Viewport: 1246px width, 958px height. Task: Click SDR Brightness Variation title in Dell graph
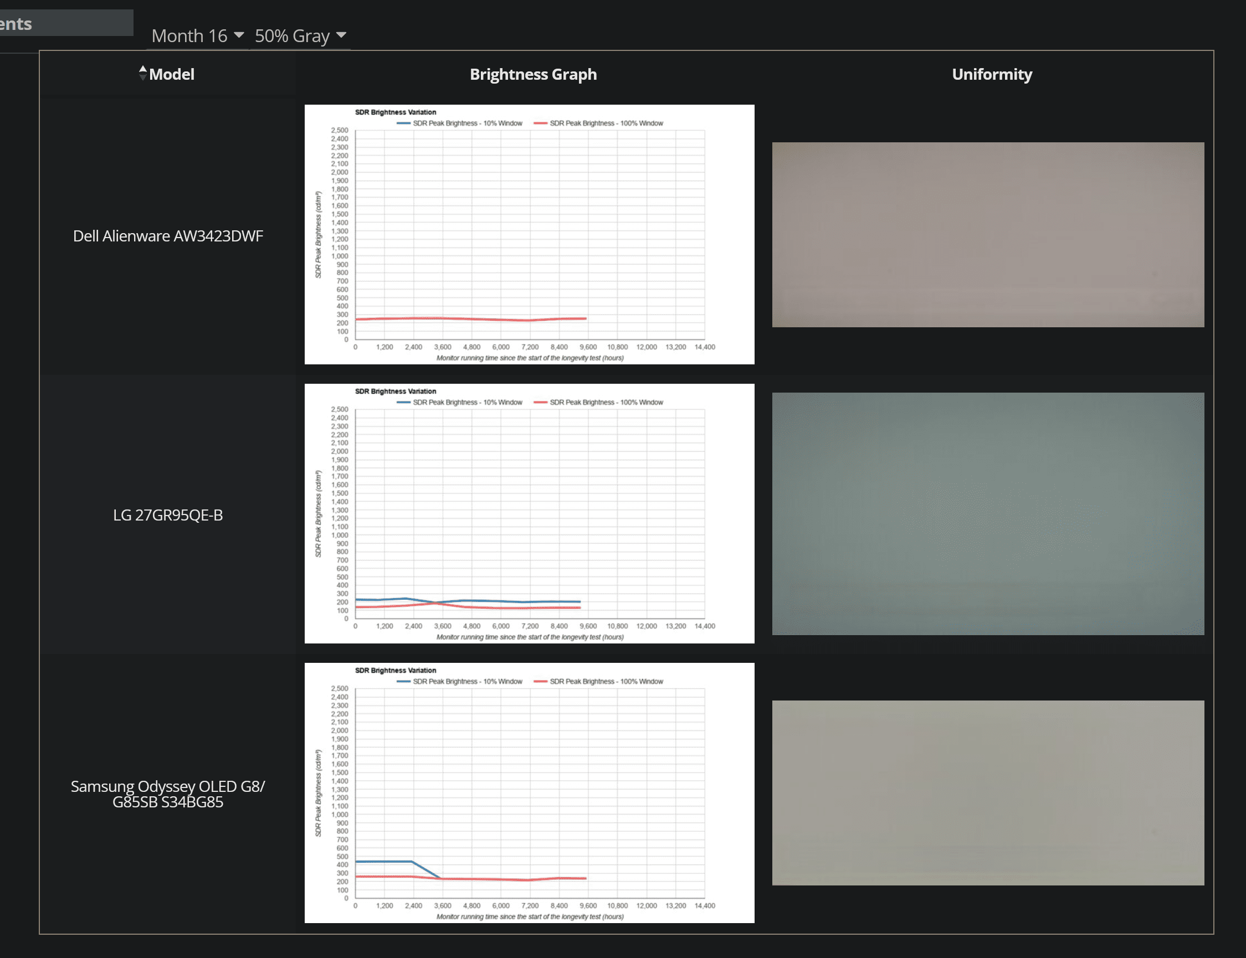[396, 112]
